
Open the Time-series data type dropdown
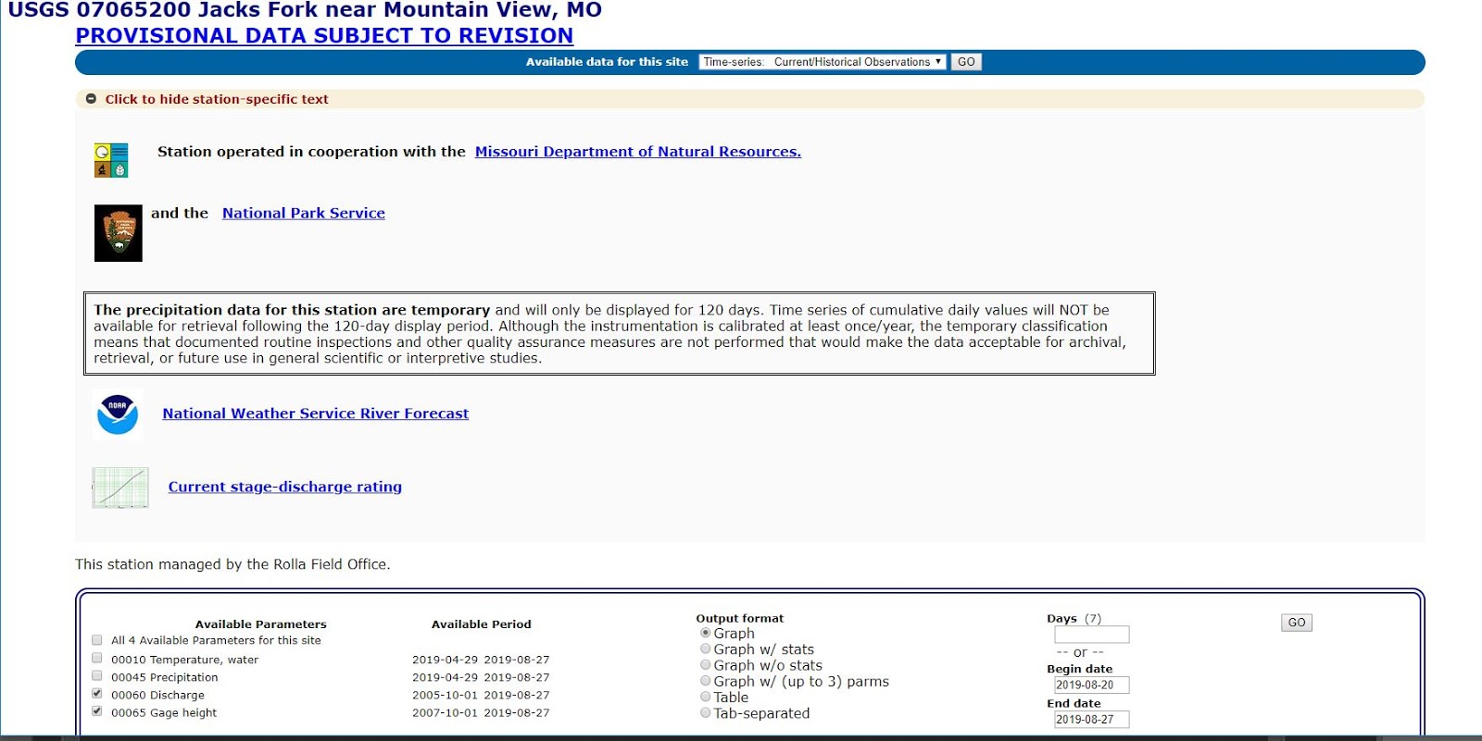point(823,62)
